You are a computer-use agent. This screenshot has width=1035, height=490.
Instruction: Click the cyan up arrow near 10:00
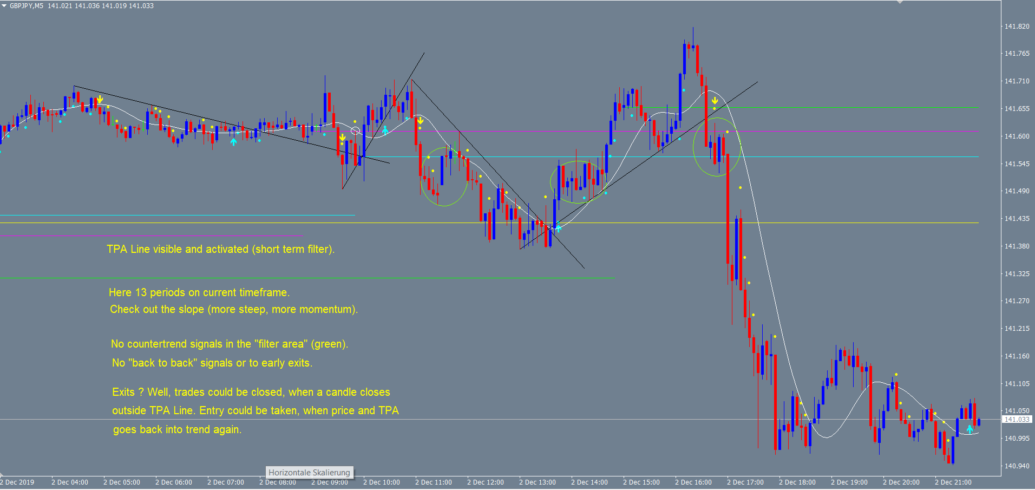385,130
